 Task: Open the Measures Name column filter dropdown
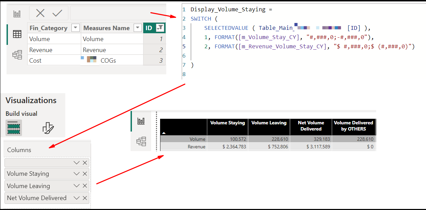137,28
